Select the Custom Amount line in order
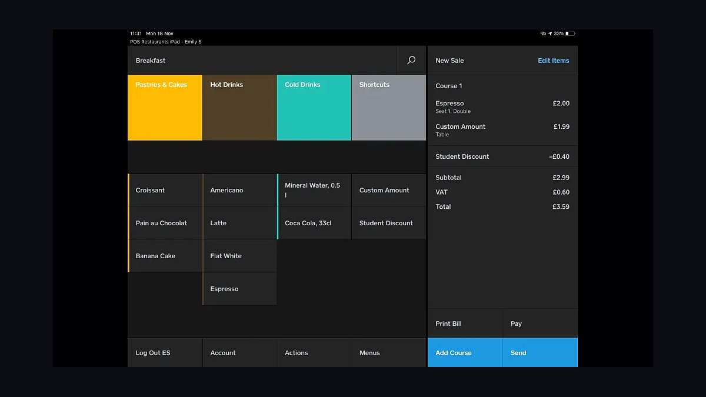This screenshot has width=706, height=397. 502,130
